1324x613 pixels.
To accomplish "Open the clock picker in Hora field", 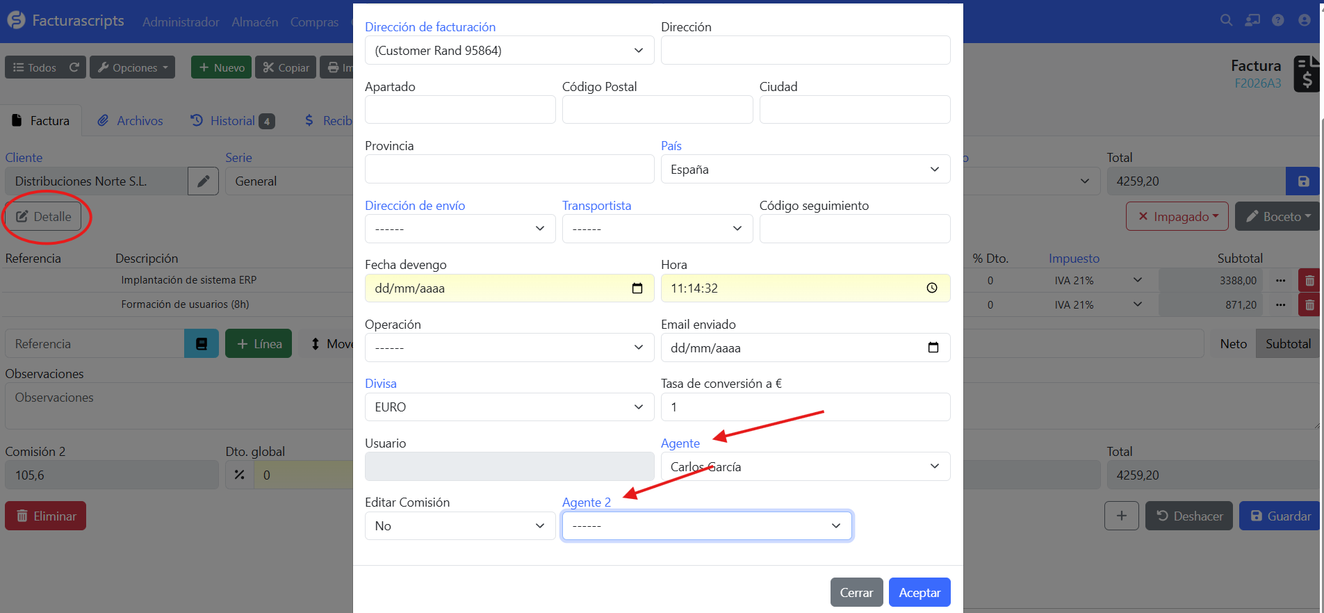I will (932, 288).
